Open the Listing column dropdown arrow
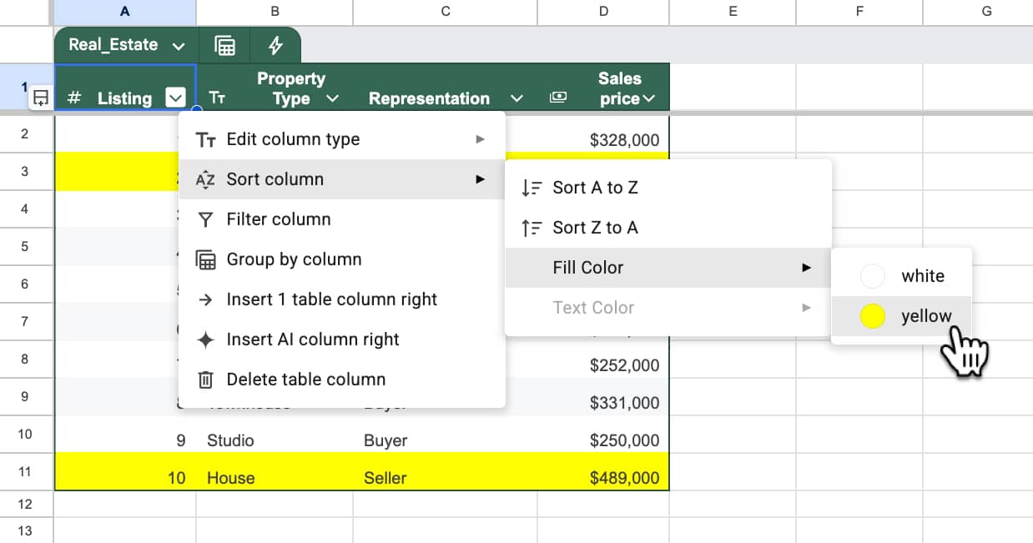This screenshot has width=1033, height=543. [175, 98]
